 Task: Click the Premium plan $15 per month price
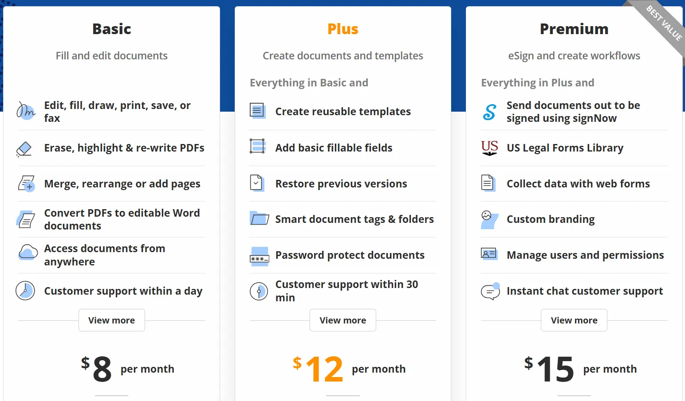click(x=579, y=369)
